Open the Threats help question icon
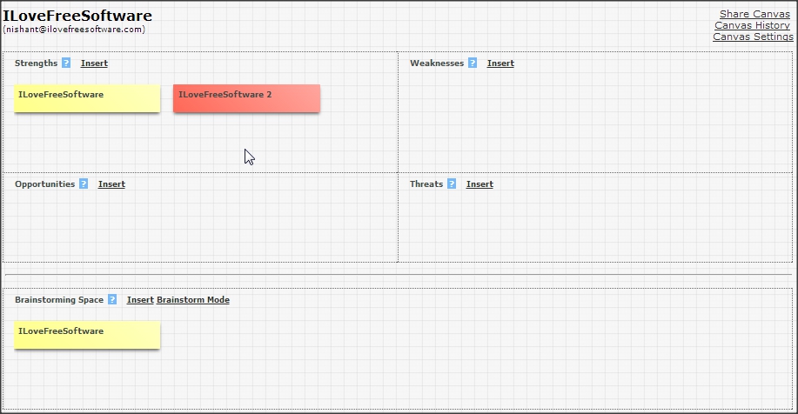Screen dimensions: 798x414 coord(452,184)
